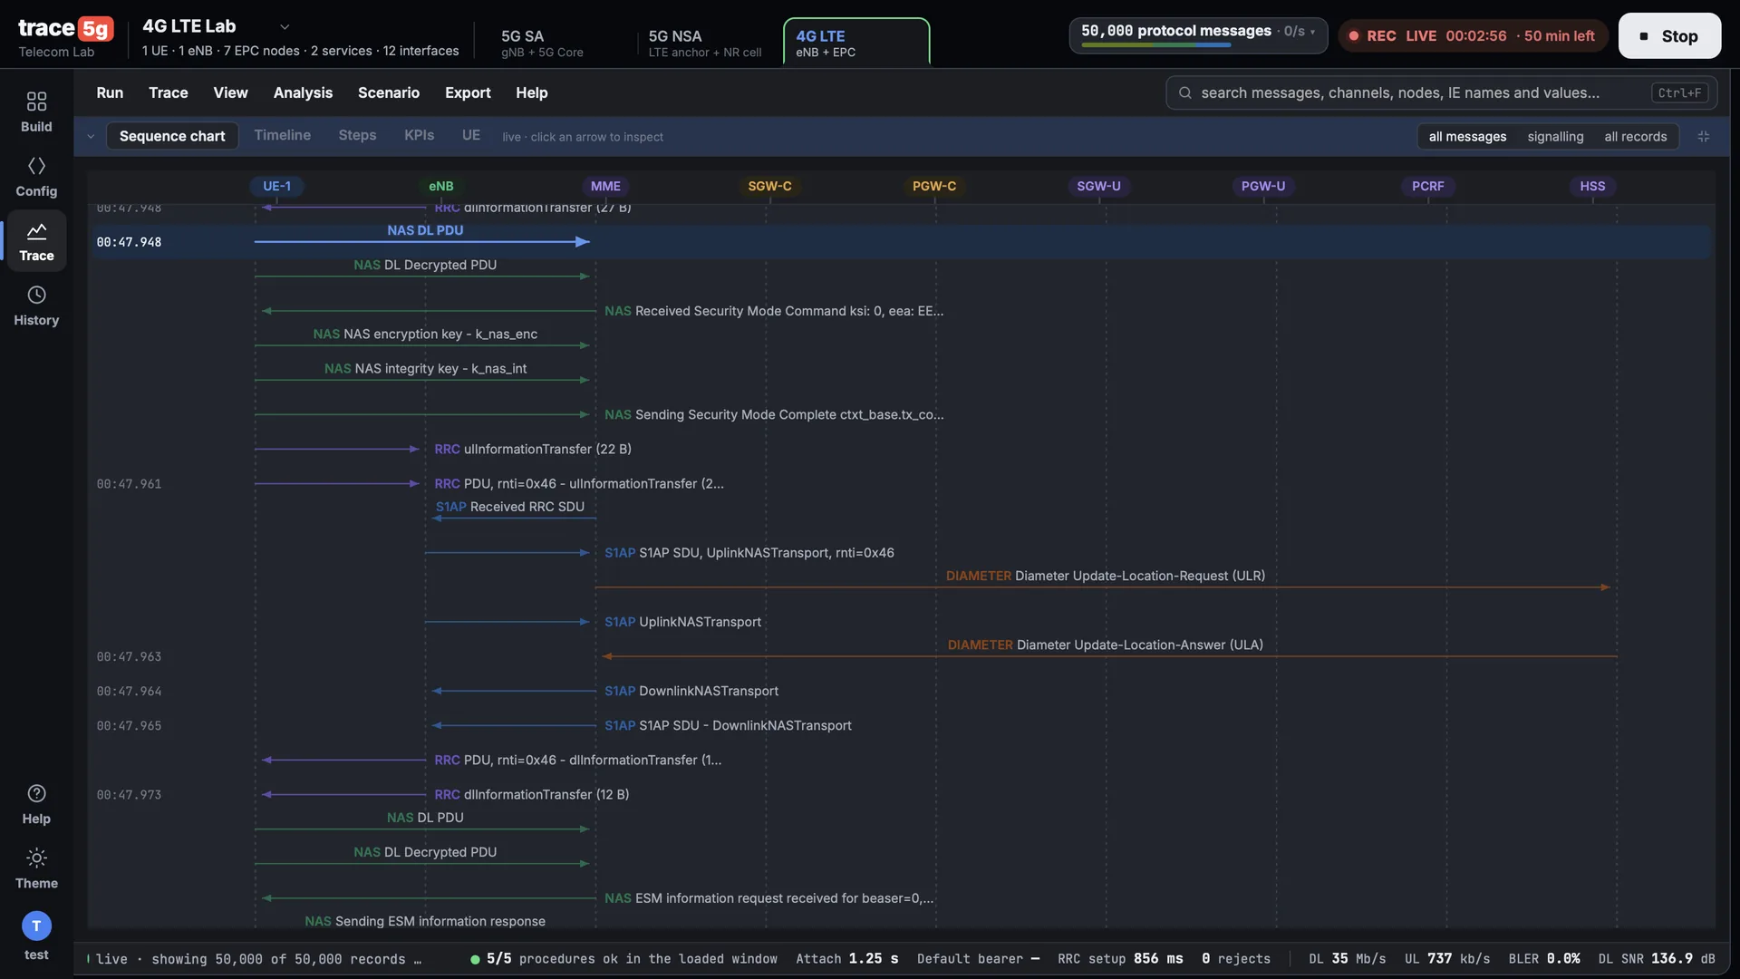
Task: Select the MME node header
Action: [605, 186]
